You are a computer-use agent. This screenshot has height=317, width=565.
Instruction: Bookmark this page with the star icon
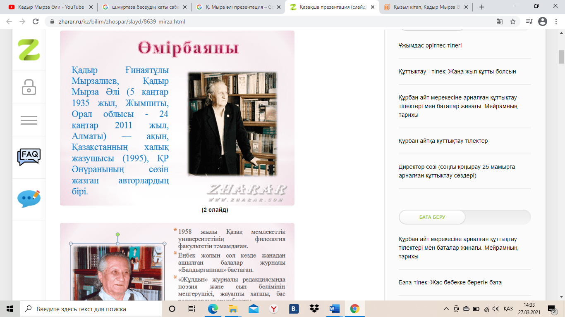click(513, 21)
